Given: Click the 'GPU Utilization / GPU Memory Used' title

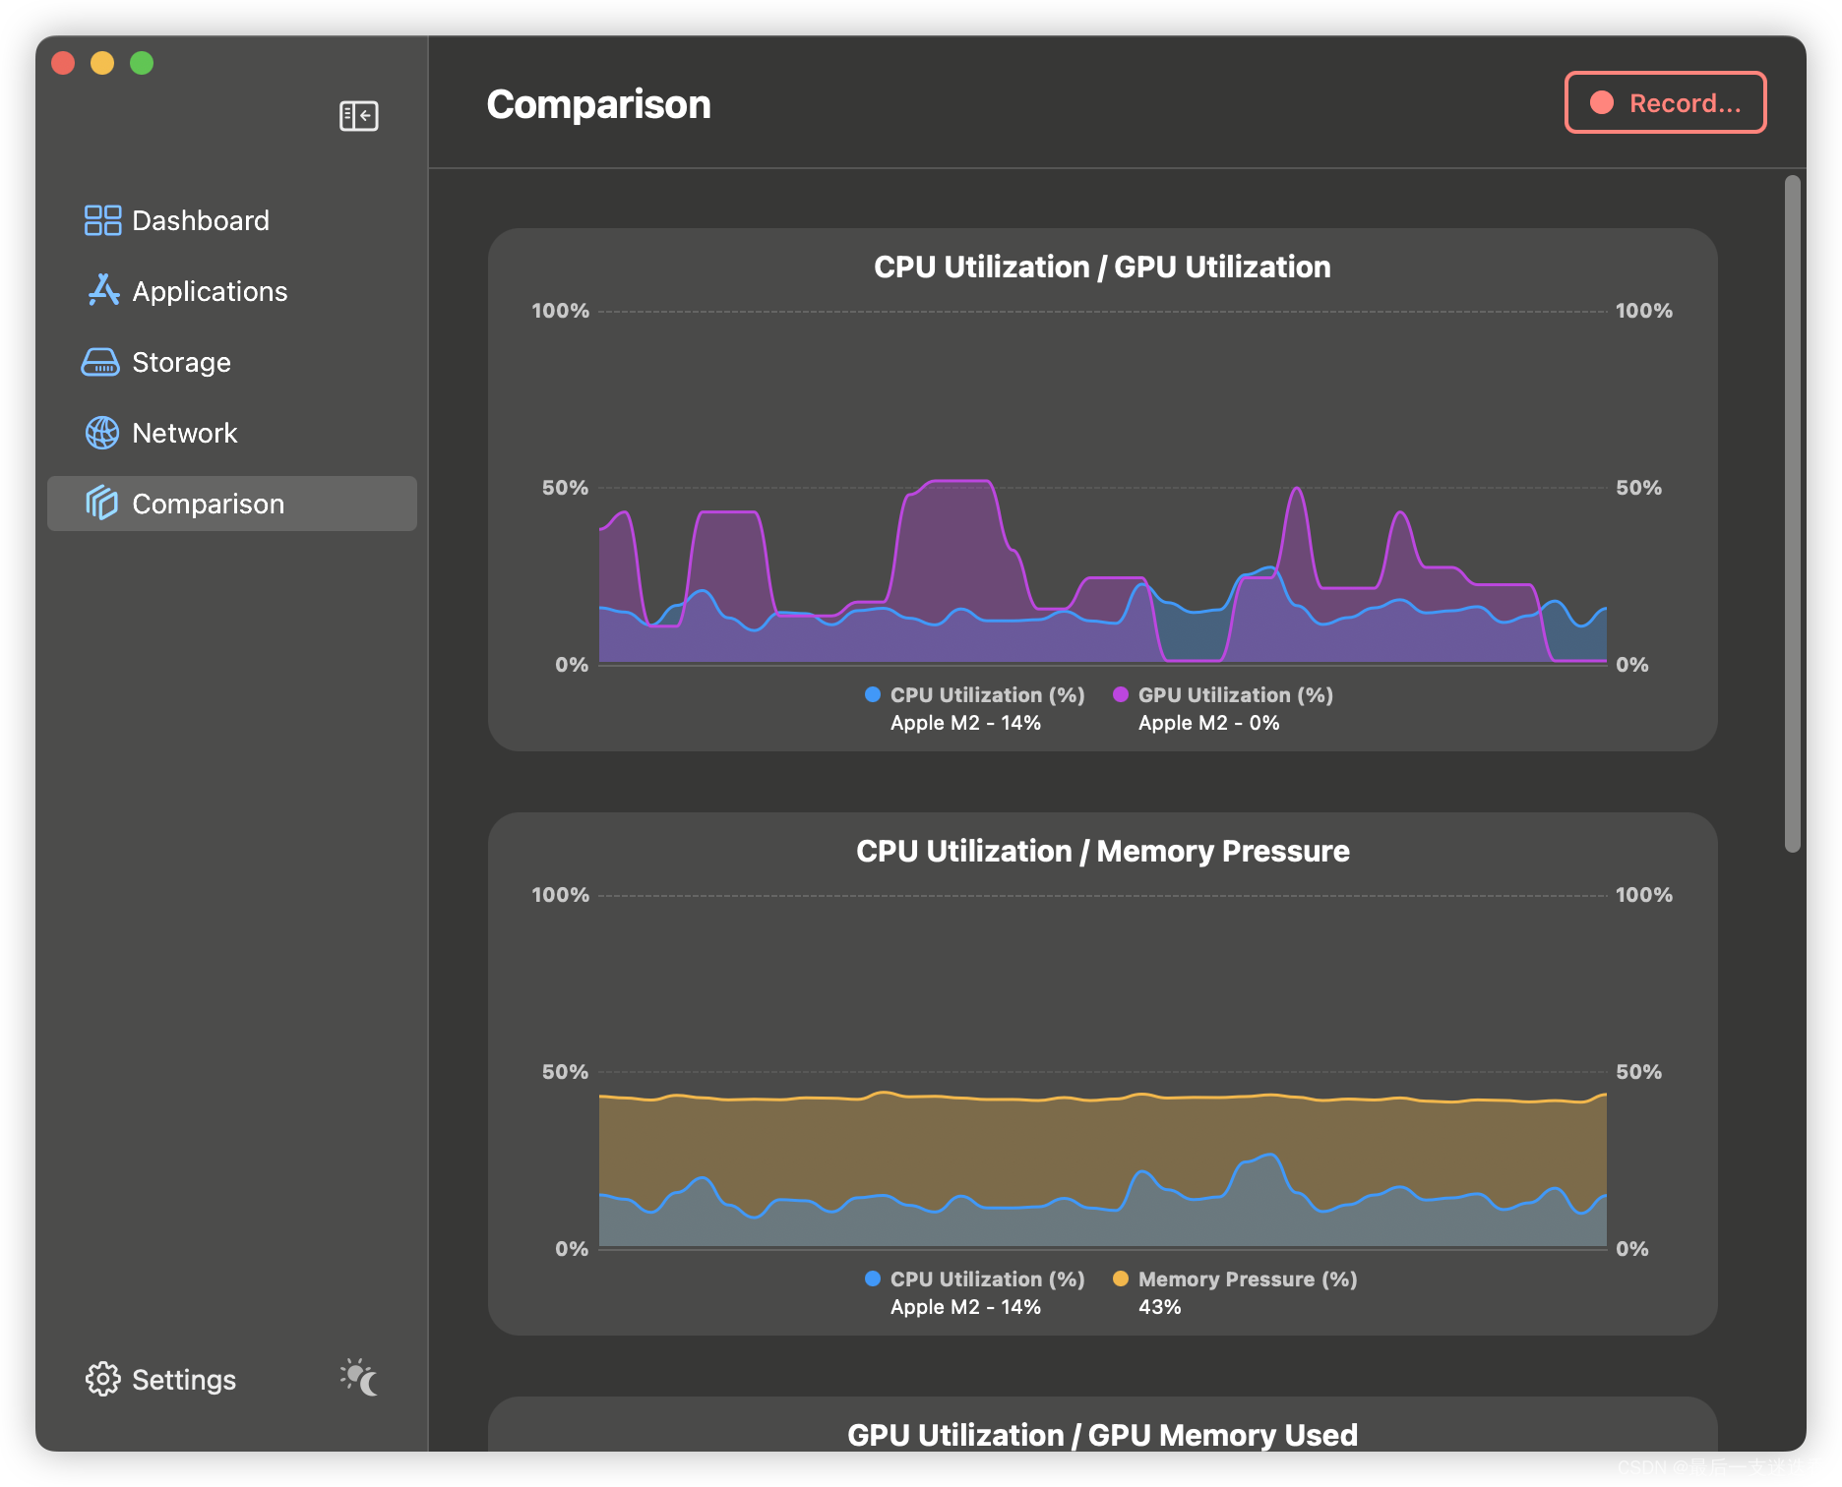Looking at the screenshot, I should 1102,1435.
